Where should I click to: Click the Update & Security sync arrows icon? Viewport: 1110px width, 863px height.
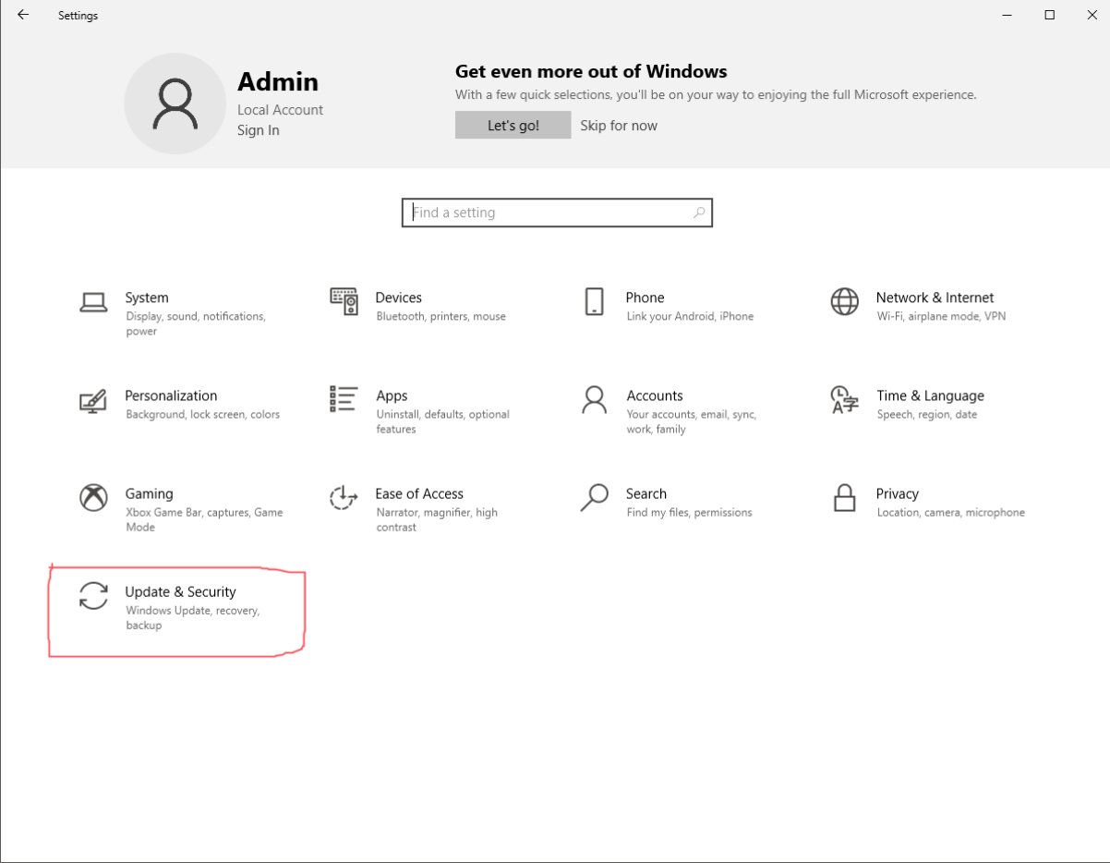pyautogui.click(x=93, y=596)
